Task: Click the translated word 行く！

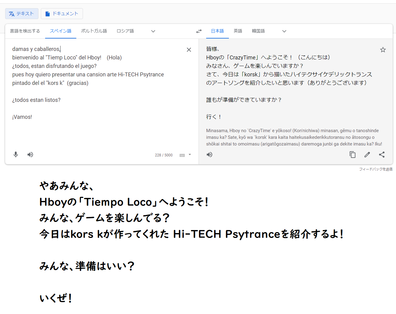Action: (214, 117)
